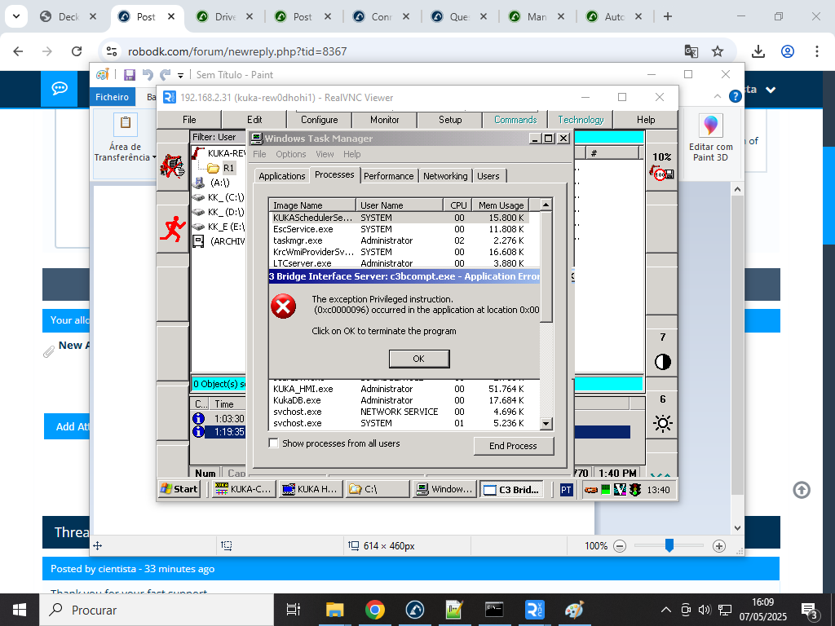Open KUKA Technology menu
This screenshot has width=835, height=626.
click(581, 120)
